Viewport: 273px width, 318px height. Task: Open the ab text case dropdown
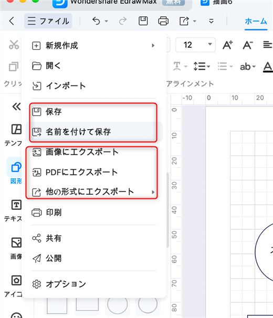[x=248, y=67]
